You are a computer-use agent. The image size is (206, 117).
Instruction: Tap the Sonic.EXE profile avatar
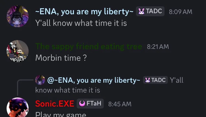click(x=18, y=108)
